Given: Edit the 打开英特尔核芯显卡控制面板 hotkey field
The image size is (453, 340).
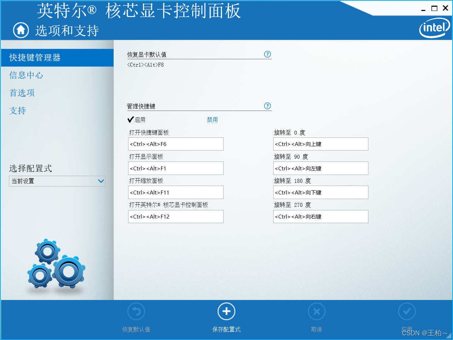Looking at the screenshot, I should tap(176, 216).
